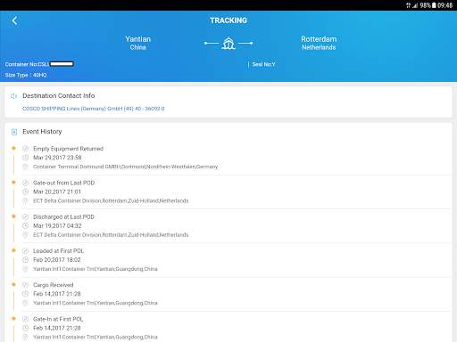Screen dimensions: 457x342
Task: Tap Size Type 40HQ text
Action: (x=26, y=75)
